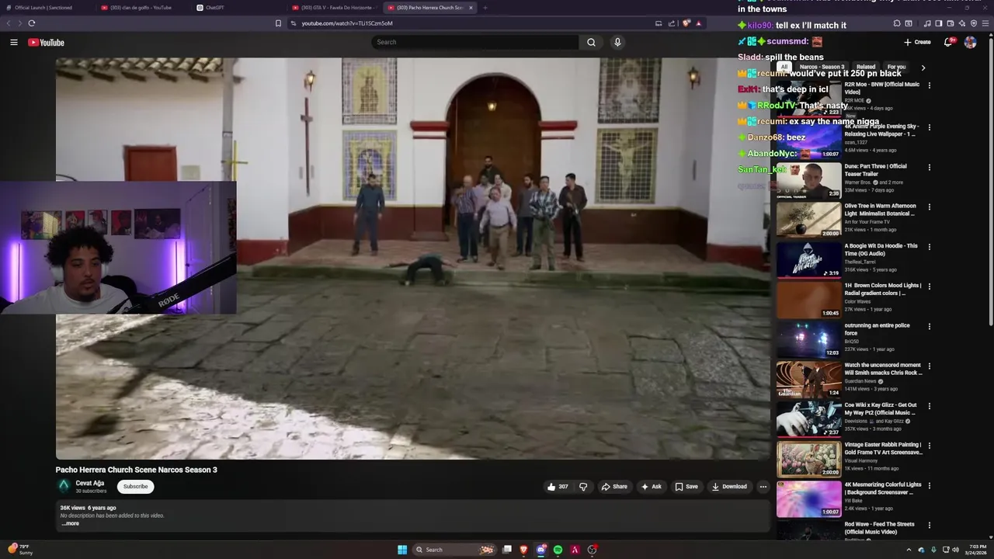This screenshot has height=559, width=994.
Task: Open the three-dot more actions menu under video
Action: (763, 487)
